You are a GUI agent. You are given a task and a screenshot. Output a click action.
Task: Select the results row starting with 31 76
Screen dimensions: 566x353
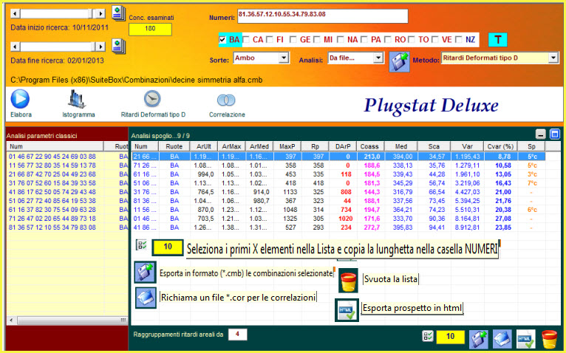tap(338, 192)
